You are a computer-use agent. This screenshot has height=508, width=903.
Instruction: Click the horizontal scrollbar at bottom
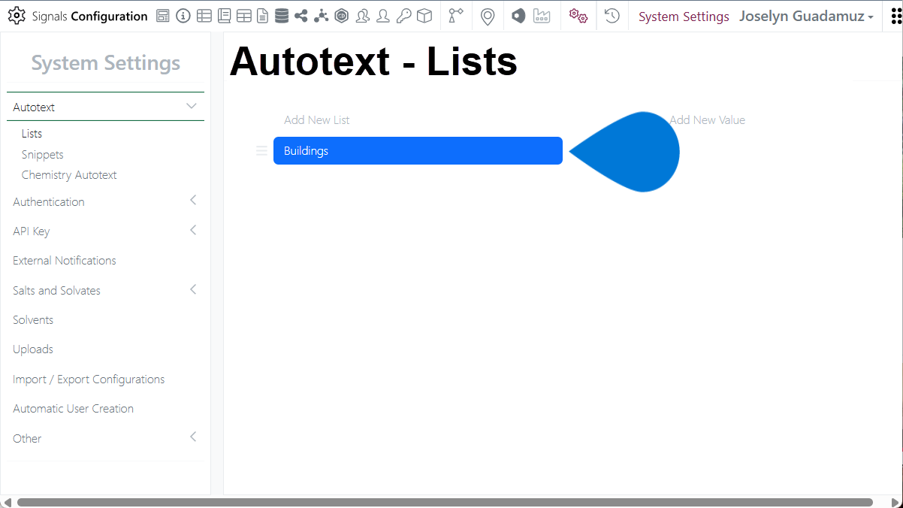pos(445,501)
